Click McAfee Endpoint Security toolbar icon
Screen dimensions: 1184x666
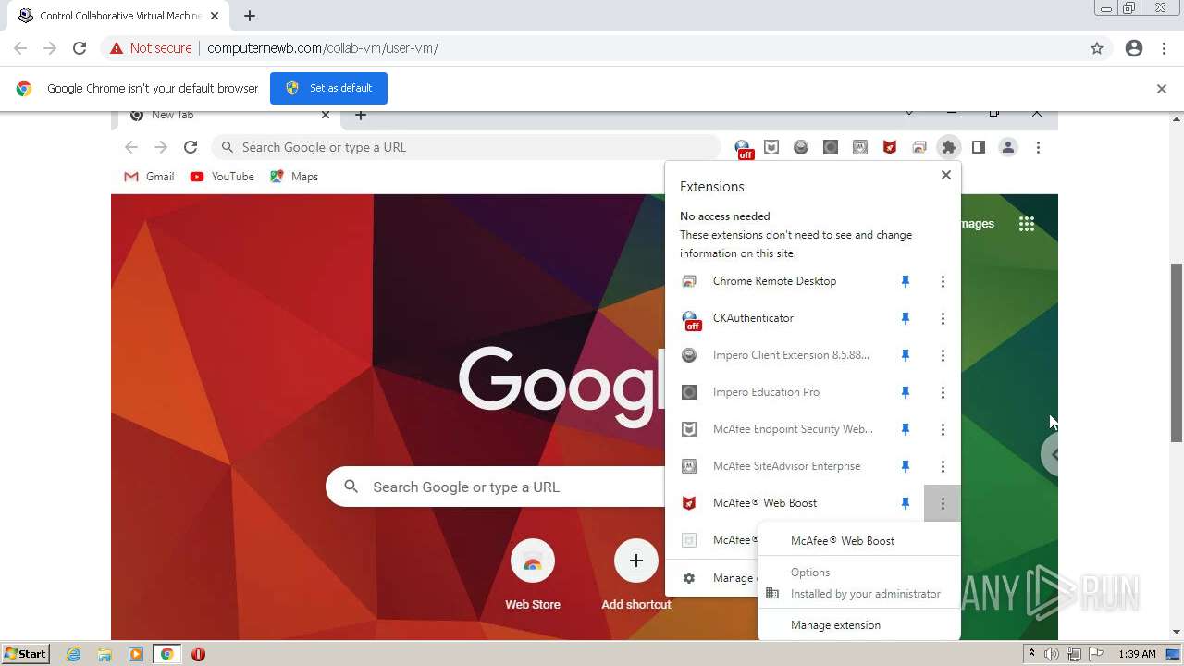pos(771,147)
